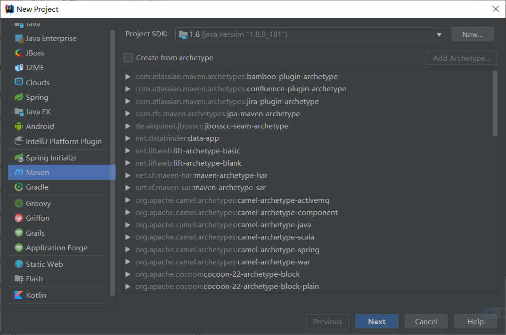Image resolution: width=506 pixels, height=335 pixels.
Task: Select Static Web project type
Action: coord(44,264)
